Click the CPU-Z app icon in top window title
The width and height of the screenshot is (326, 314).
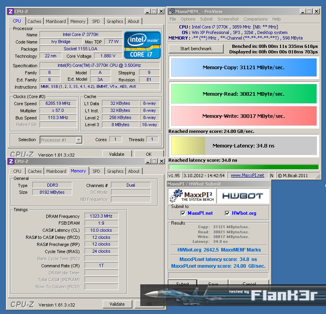click(10, 11)
